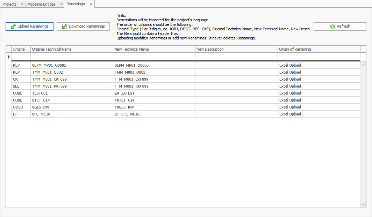Sort by the Original Technical Name column header
This screenshot has width=372, height=217.
pos(72,49)
